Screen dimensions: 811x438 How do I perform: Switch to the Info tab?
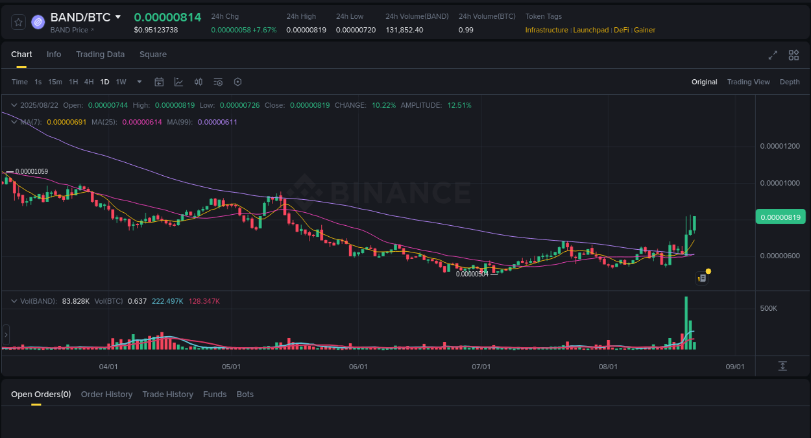54,55
